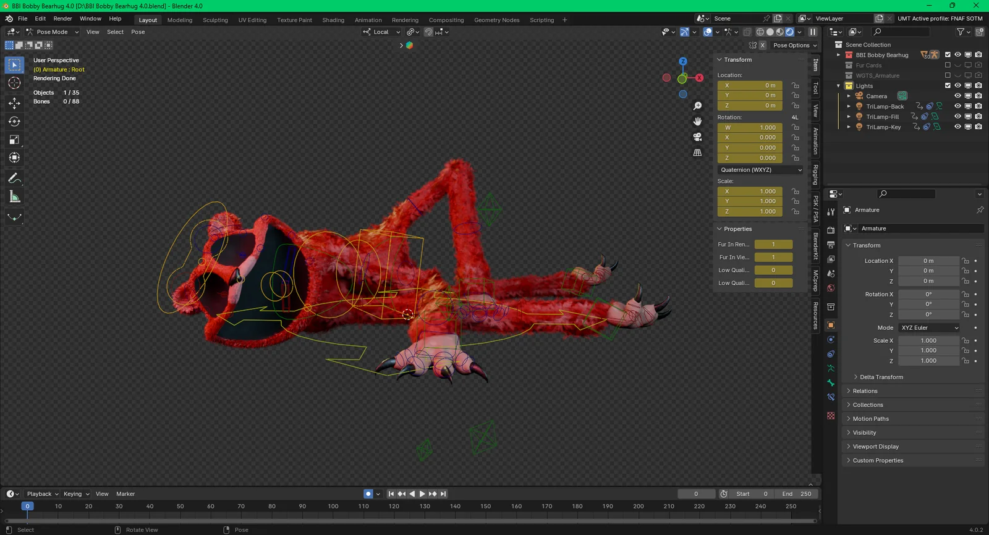Open the Bone properties tab
Image resolution: width=989 pixels, height=535 pixels.
(831, 383)
